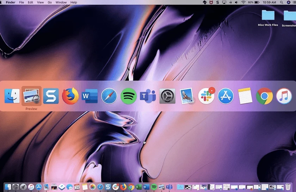This screenshot has width=296, height=192.
Task: Open Slack from the Dock
Action: 116,187
